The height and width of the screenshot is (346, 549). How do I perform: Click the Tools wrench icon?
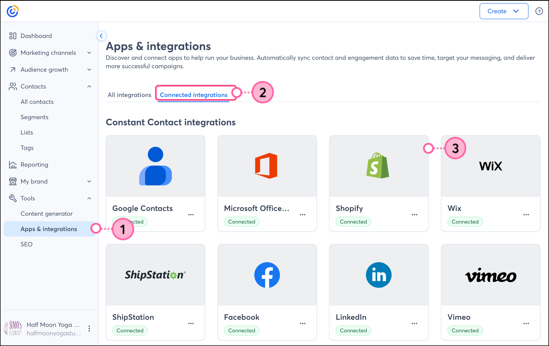click(x=13, y=198)
